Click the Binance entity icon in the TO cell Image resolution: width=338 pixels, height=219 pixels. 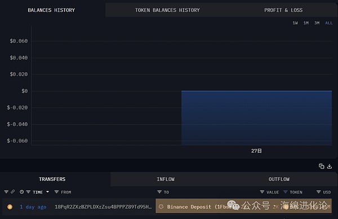click(x=161, y=207)
